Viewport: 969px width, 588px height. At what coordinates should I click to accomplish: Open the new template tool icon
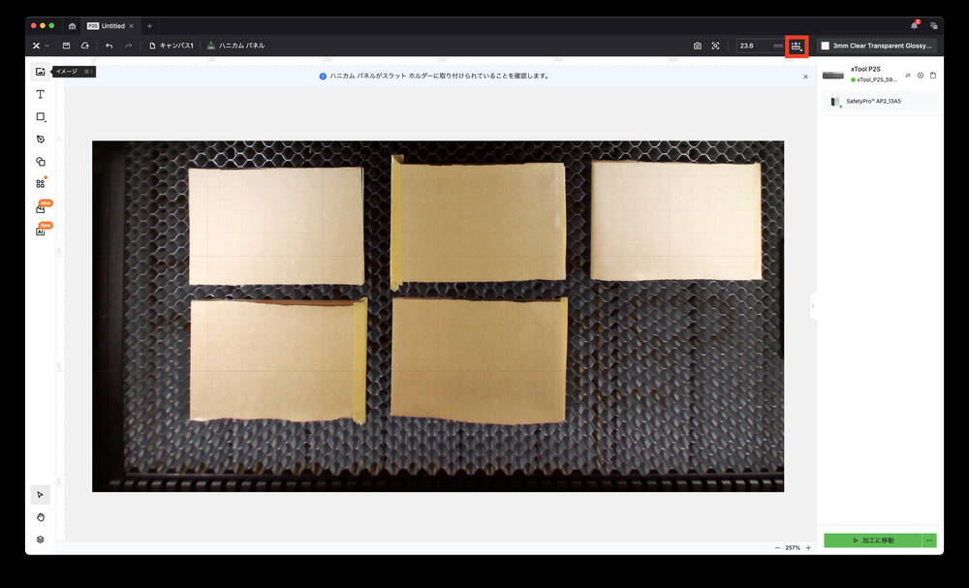[x=40, y=209]
